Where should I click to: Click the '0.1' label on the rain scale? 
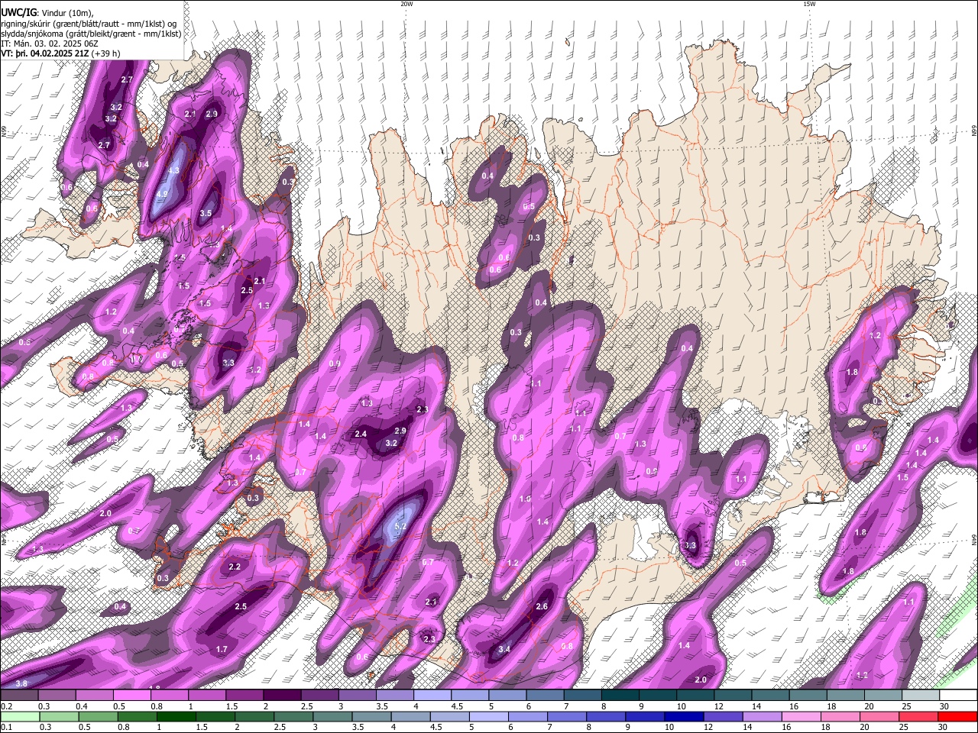[6, 728]
